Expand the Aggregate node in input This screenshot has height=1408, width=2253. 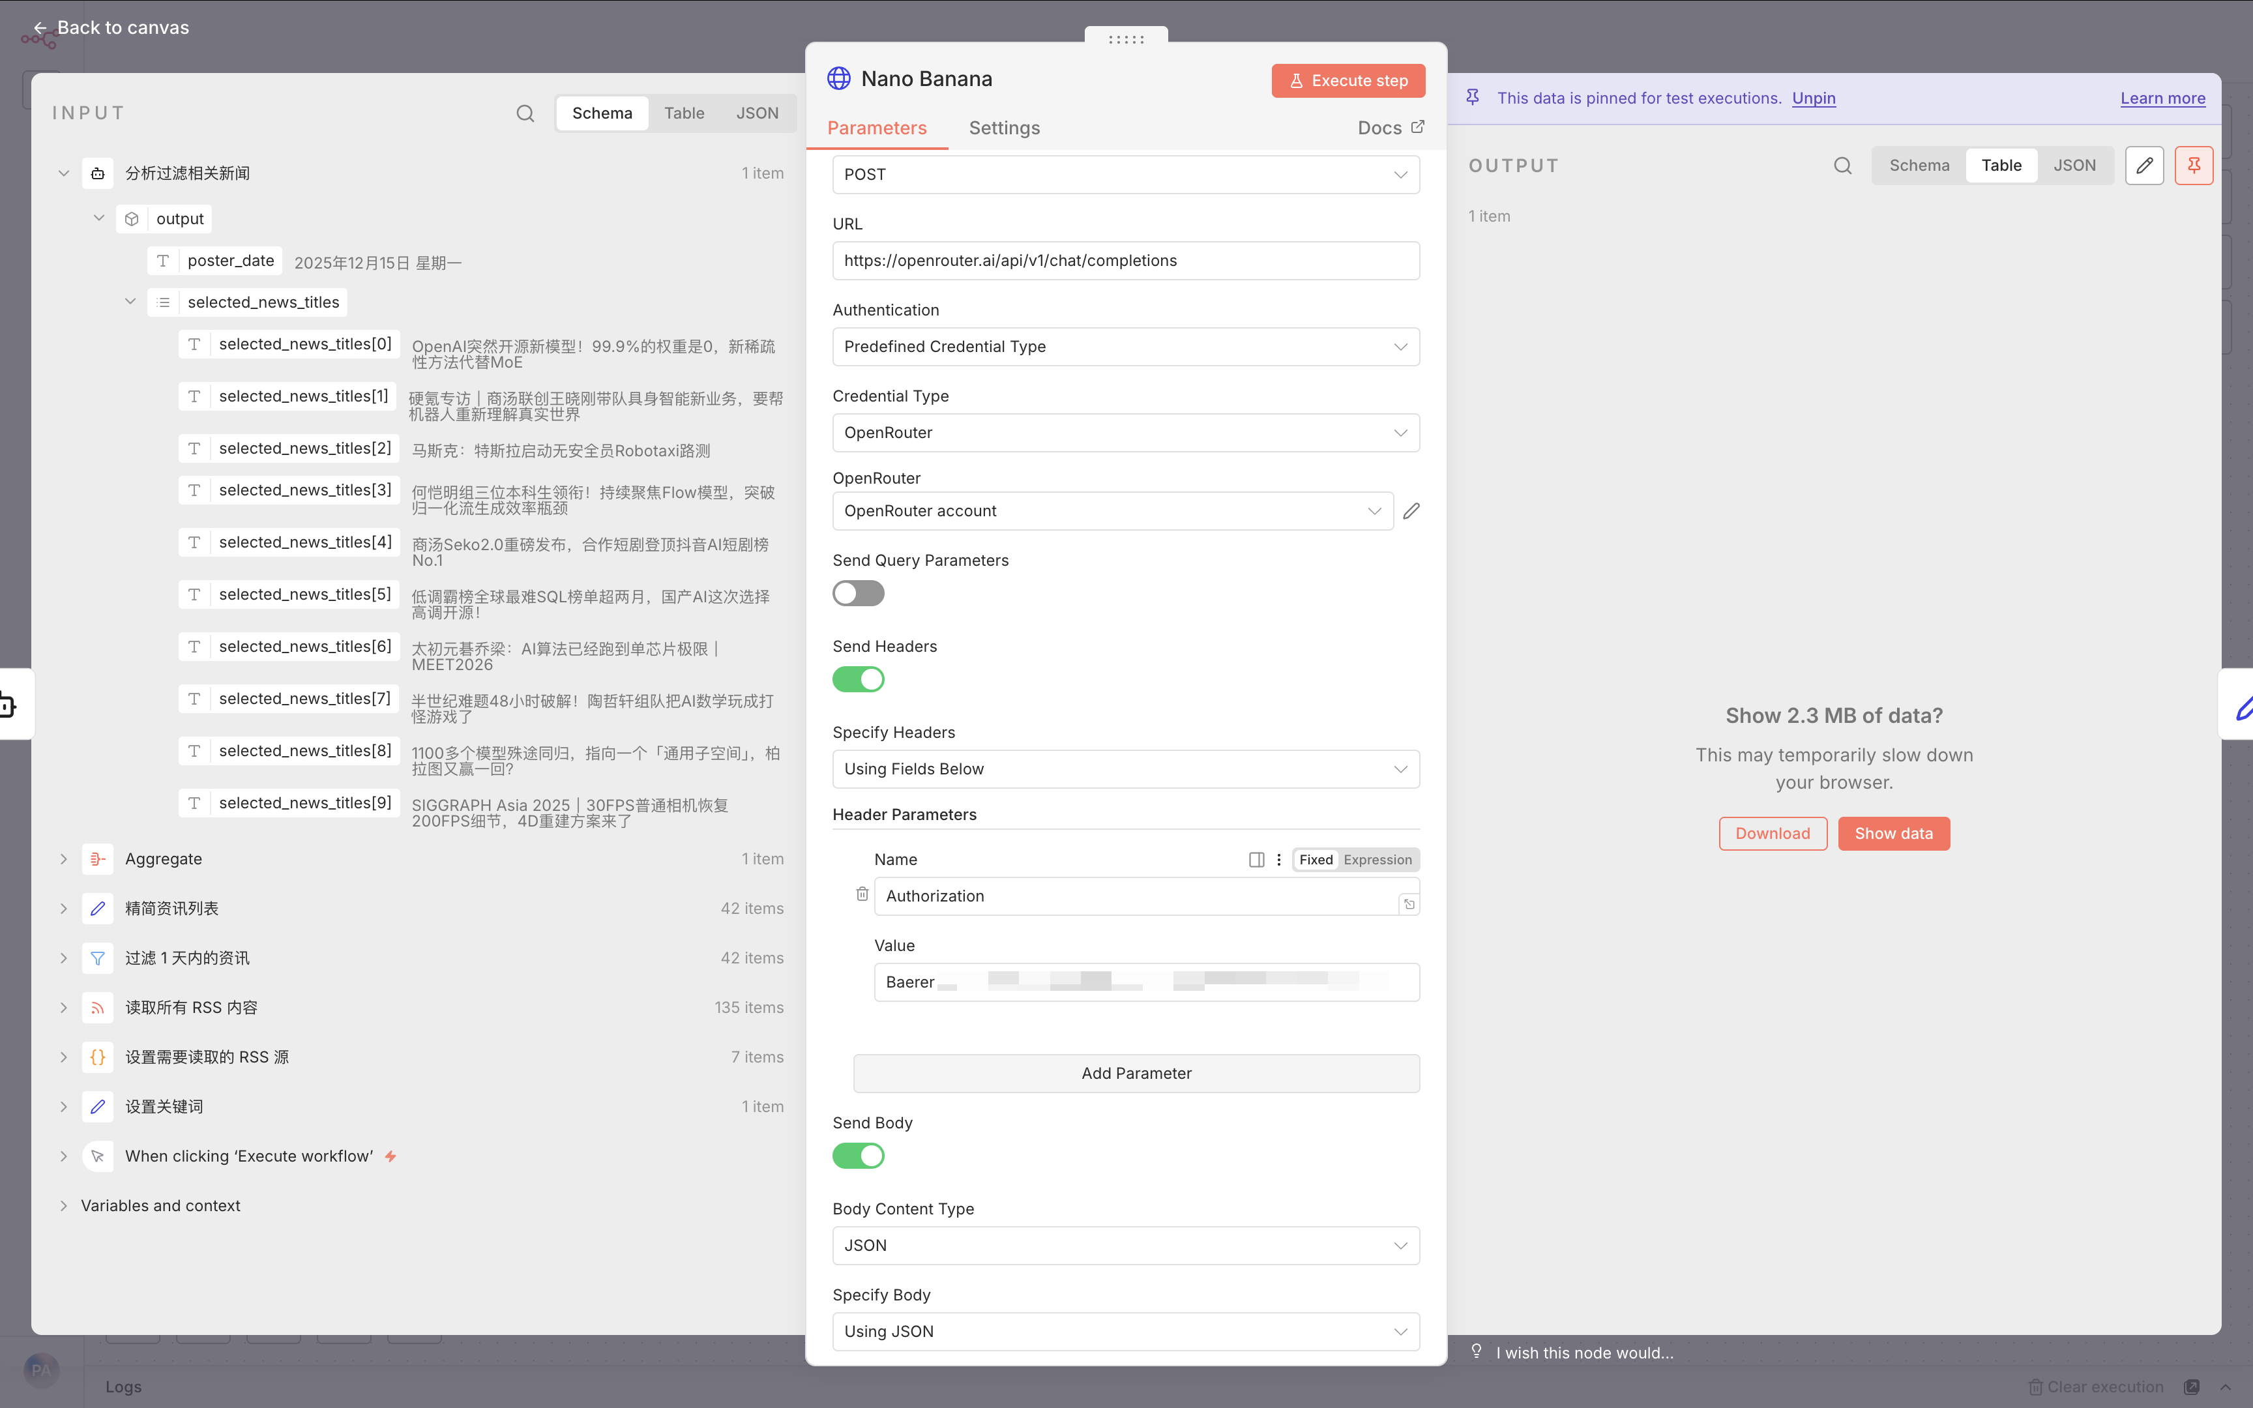pyautogui.click(x=63, y=858)
